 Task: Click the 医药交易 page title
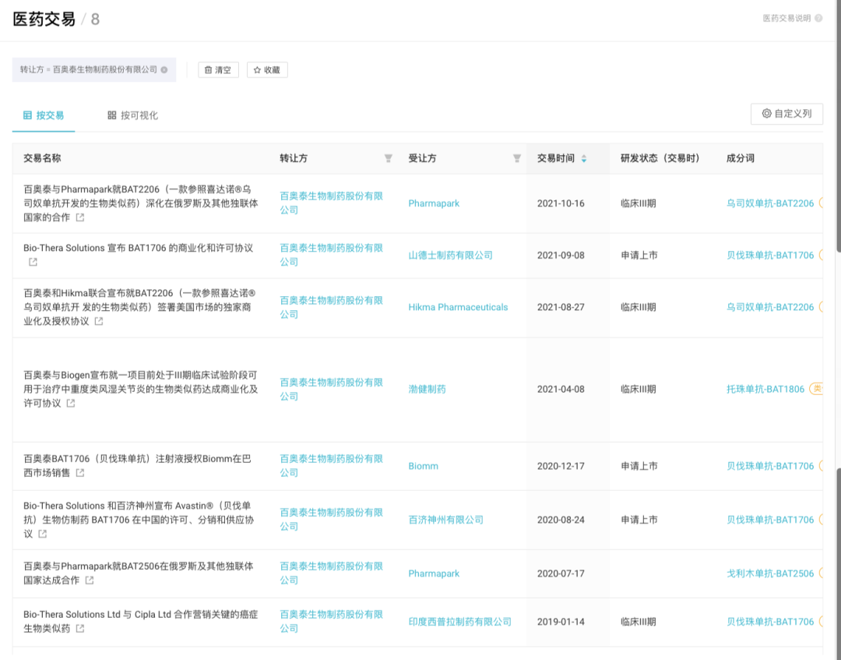(44, 19)
